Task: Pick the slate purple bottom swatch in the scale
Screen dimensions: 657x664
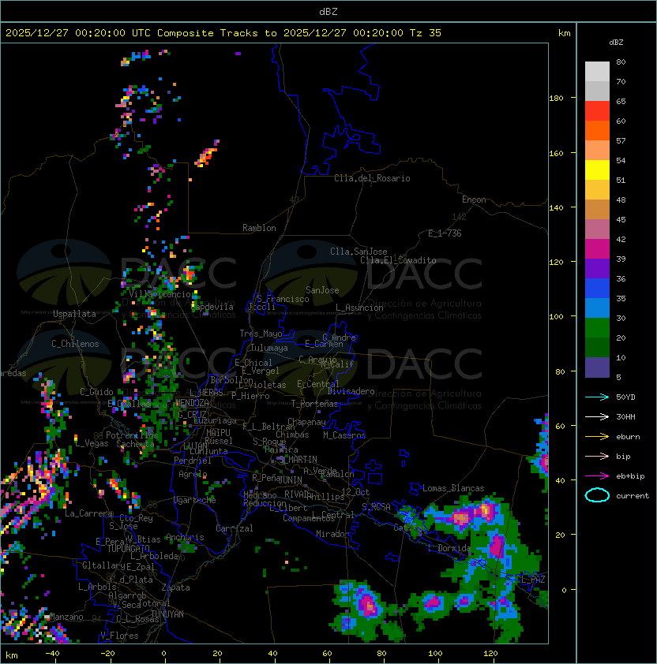Action: 597,367
